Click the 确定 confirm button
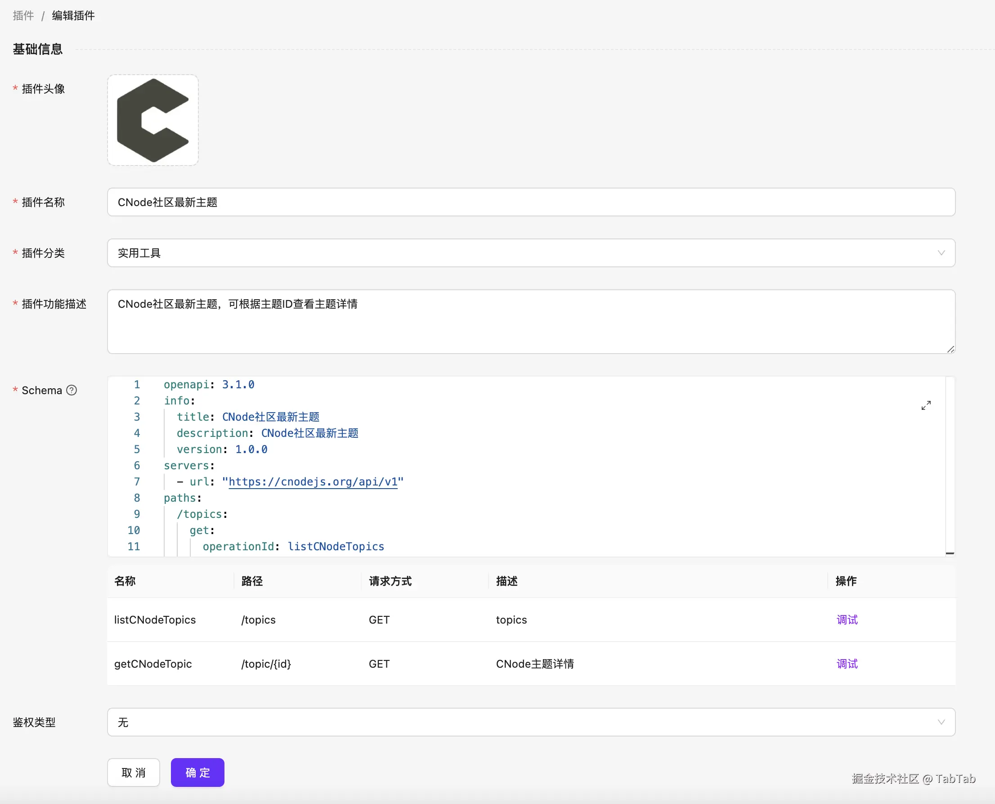This screenshot has height=804, width=995. [x=197, y=773]
